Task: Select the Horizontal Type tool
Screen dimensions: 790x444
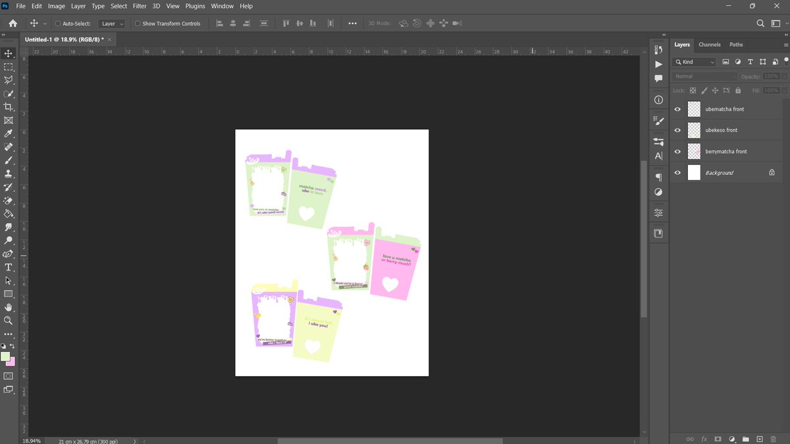Action: 9,267
